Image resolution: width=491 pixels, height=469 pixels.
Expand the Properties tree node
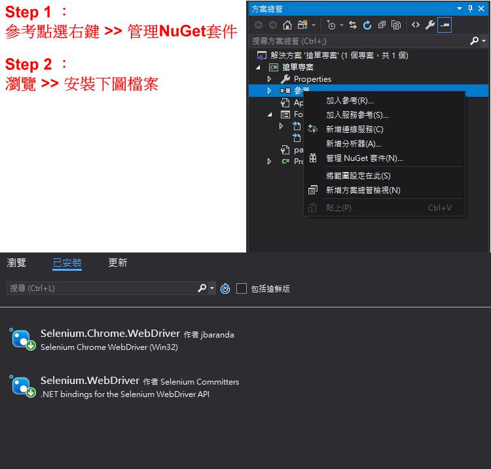click(x=269, y=79)
